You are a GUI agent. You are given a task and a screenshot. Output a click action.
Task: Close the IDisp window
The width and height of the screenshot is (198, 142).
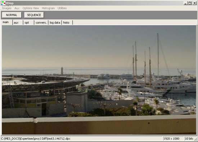pos(194,3)
